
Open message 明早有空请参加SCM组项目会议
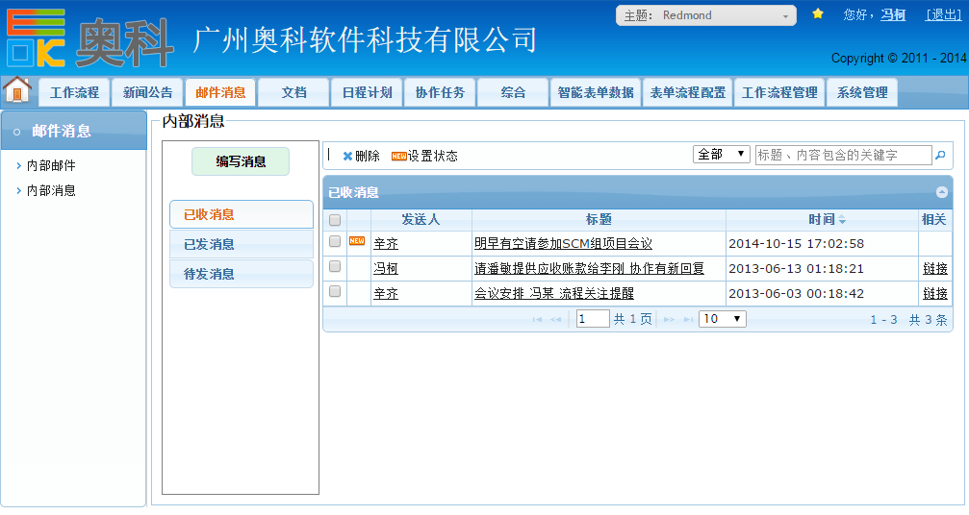563,244
